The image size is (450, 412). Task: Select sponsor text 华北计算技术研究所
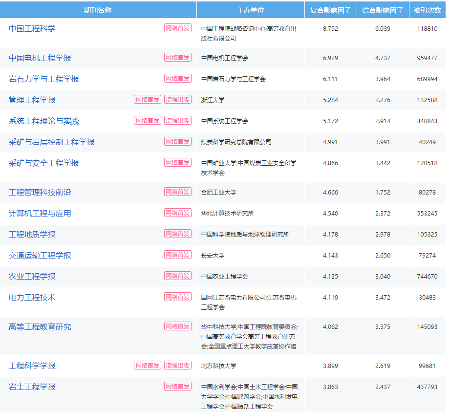[228, 213]
